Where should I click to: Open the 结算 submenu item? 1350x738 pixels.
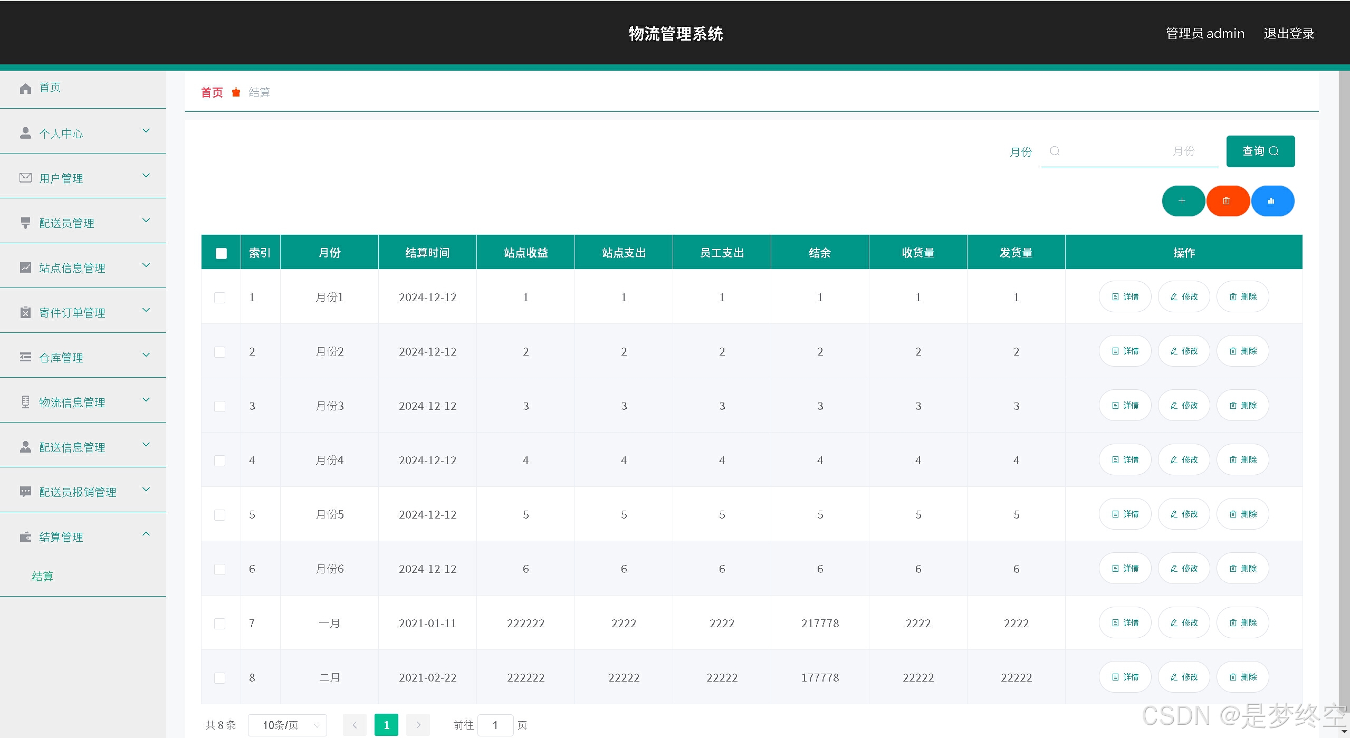coord(43,577)
